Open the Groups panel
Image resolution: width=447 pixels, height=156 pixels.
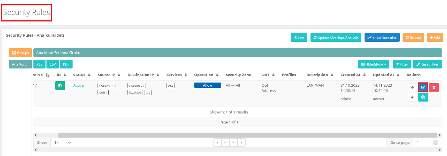point(20,53)
